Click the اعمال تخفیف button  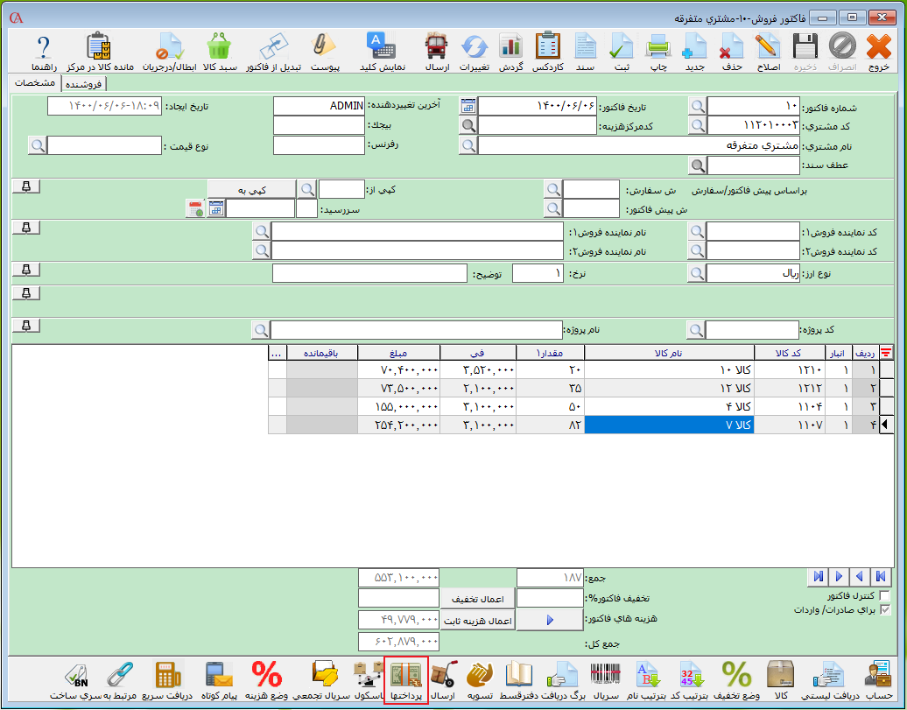(476, 599)
